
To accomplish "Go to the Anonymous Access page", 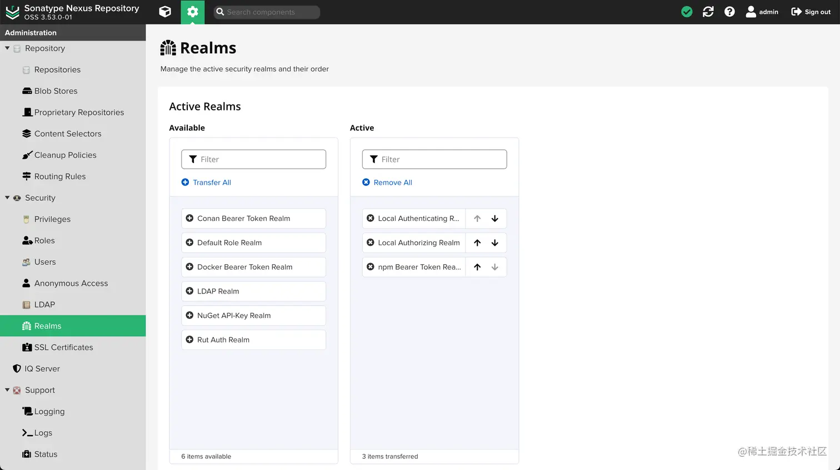I will click(71, 283).
